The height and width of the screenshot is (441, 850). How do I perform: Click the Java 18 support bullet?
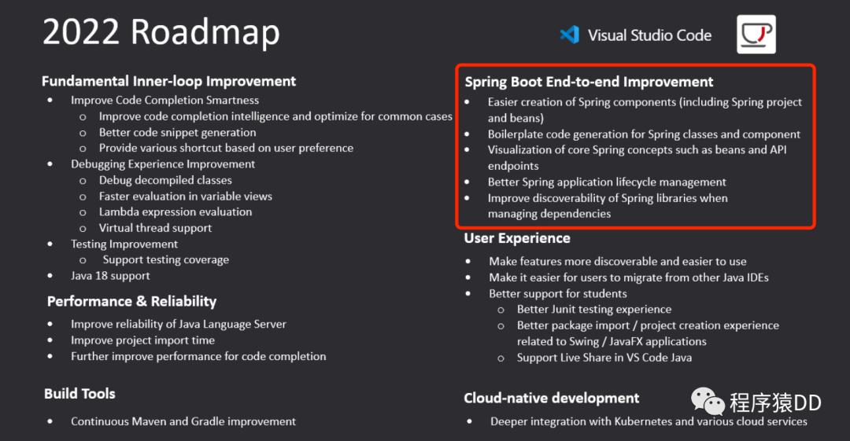point(110,276)
